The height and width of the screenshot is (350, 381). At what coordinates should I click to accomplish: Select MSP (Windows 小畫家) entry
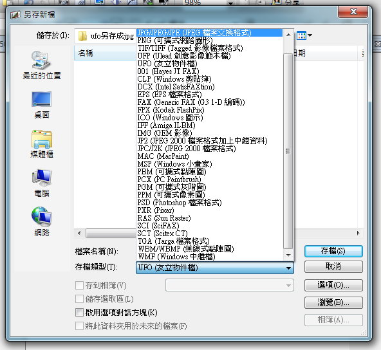point(209,164)
